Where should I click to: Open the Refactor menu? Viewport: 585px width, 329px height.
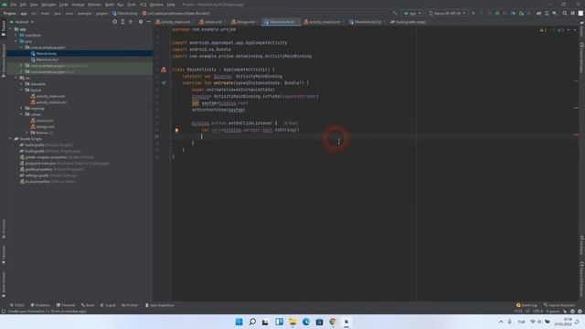(94, 5)
